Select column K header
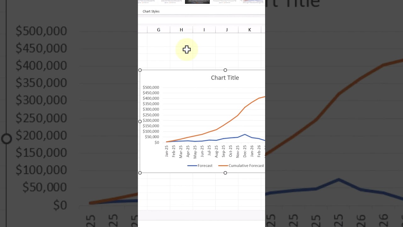 250,30
